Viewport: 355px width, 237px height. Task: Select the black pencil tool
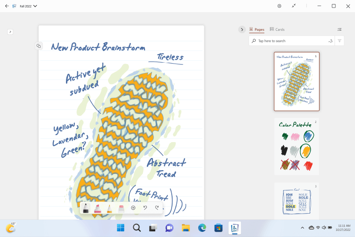tap(86, 208)
